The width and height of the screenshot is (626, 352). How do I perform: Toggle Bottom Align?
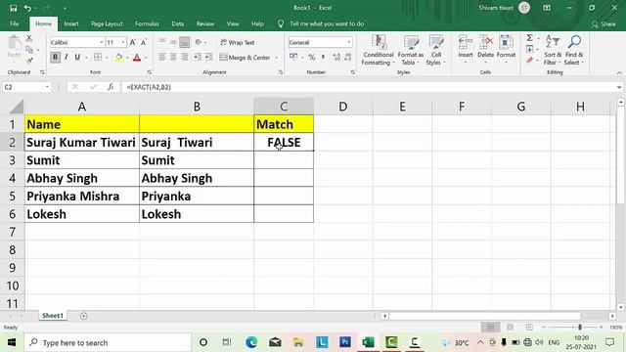[x=185, y=42]
